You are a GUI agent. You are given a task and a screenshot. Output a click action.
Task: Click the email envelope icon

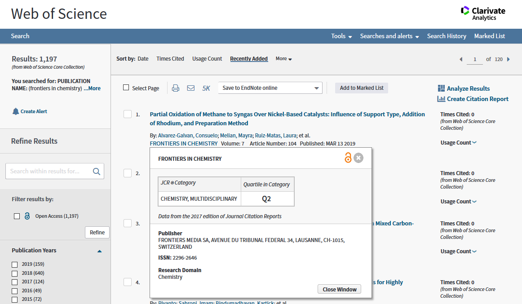point(191,88)
